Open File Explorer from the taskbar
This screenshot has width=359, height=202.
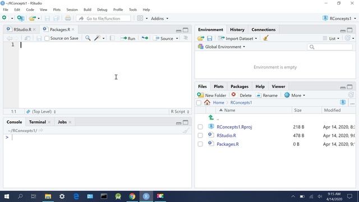pos(48,196)
